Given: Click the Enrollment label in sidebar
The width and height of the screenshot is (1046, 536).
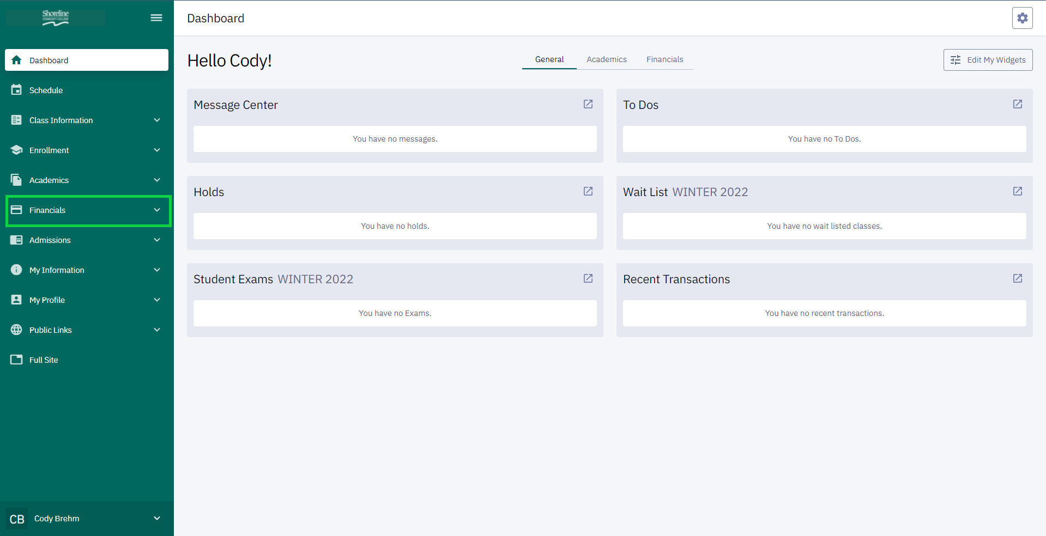Looking at the screenshot, I should click(x=49, y=150).
